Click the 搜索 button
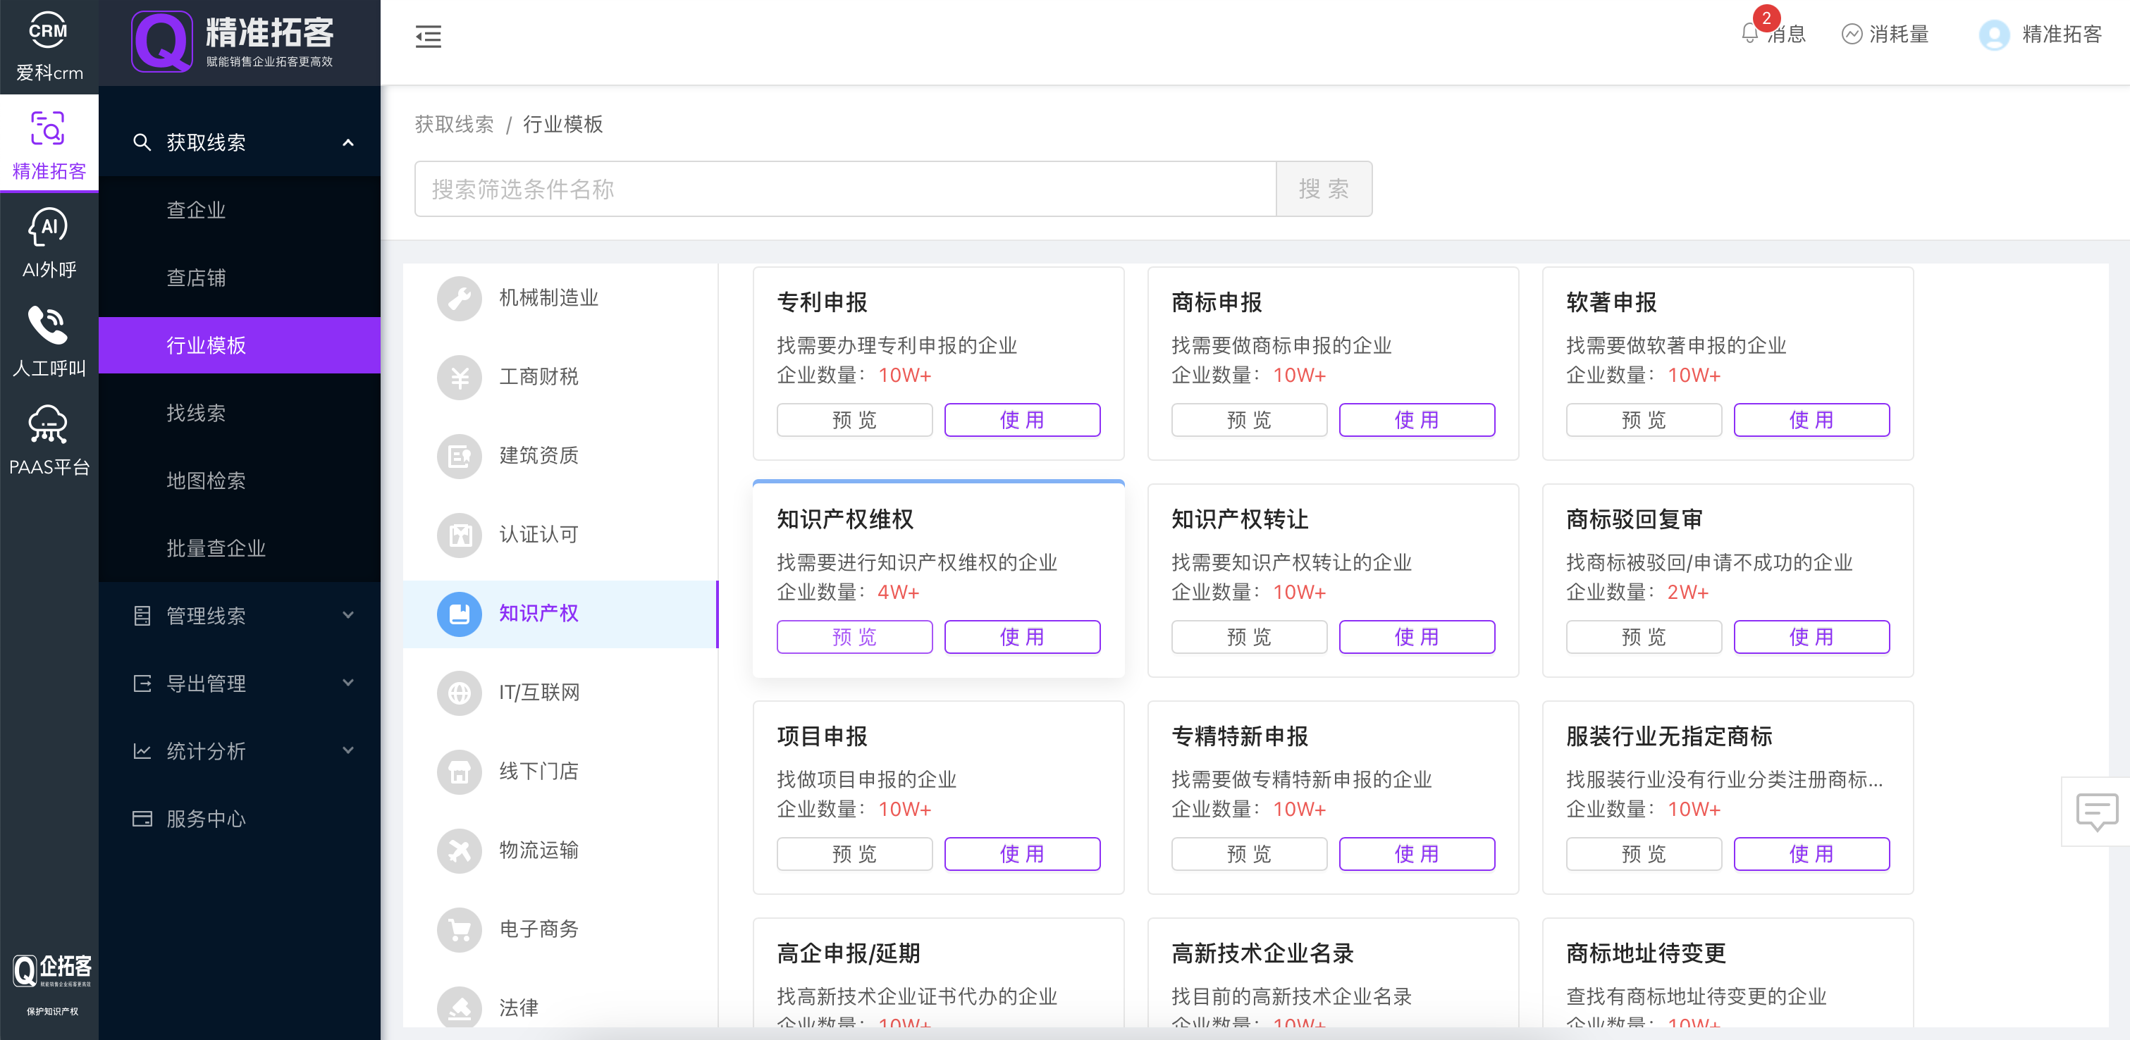2130x1040 pixels. 1323,190
